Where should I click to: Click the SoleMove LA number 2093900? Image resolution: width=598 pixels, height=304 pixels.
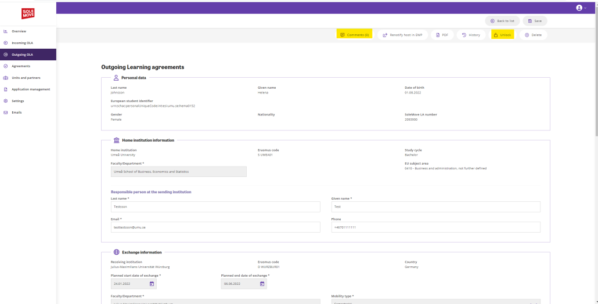pyautogui.click(x=411, y=120)
